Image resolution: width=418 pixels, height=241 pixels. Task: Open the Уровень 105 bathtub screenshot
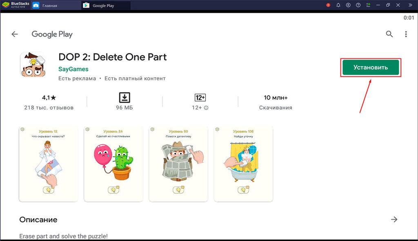point(243,164)
